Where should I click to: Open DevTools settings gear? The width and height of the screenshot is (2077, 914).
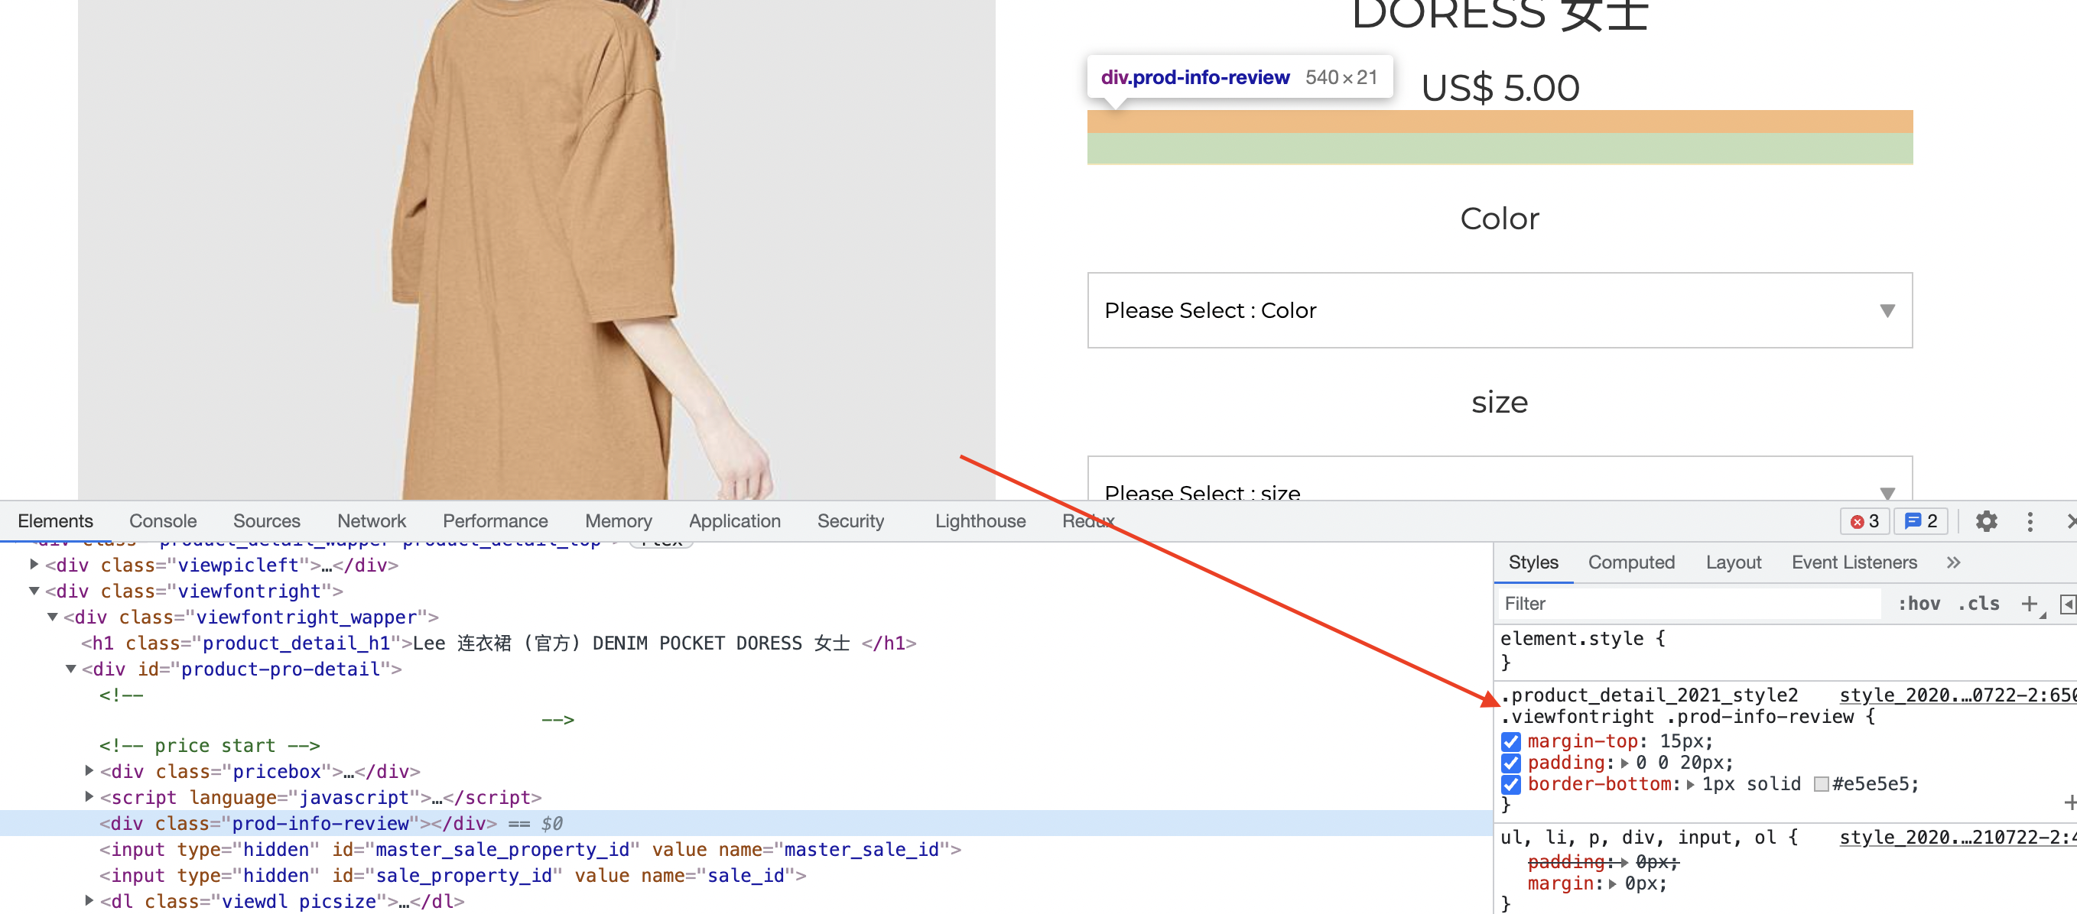point(1986,521)
